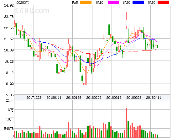The width and height of the screenshot is (188, 138).
Task: Click the 54678 volume axis label
Action: click(x=9, y=129)
